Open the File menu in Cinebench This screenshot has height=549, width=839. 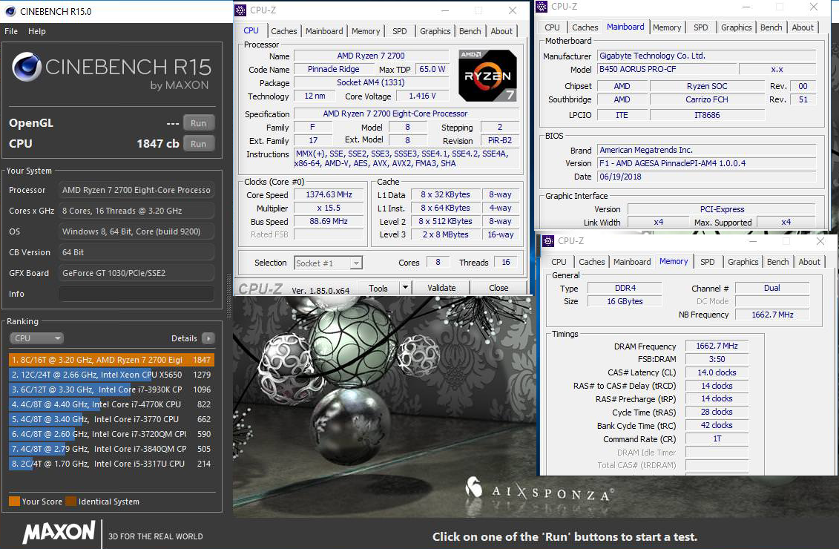11,31
